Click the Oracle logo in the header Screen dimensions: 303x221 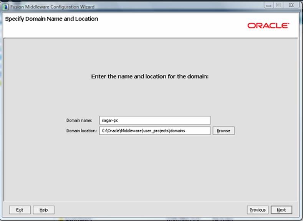(268, 26)
